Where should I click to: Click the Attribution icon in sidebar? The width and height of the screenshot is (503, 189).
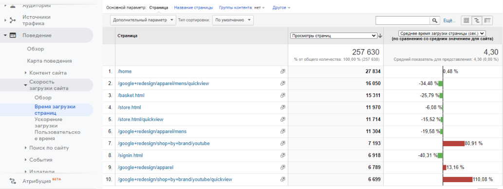tap(13, 181)
